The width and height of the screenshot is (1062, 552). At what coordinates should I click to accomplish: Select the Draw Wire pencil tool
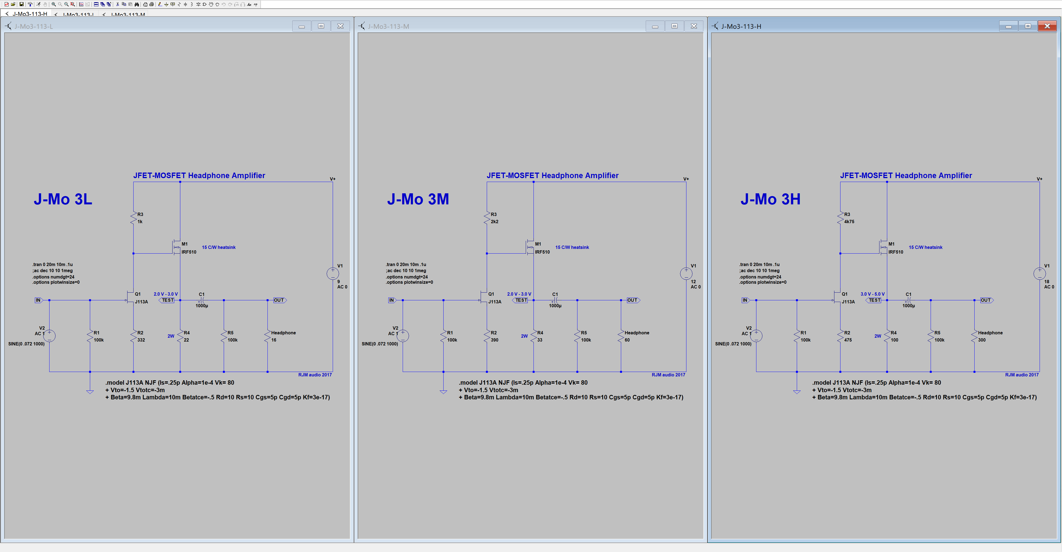pyautogui.click(x=160, y=4)
